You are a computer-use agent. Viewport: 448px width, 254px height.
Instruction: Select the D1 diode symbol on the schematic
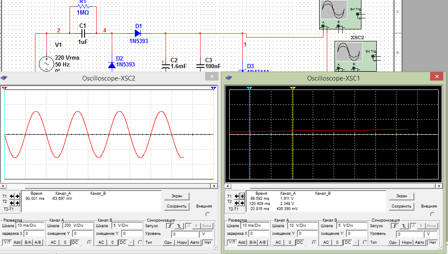point(137,33)
